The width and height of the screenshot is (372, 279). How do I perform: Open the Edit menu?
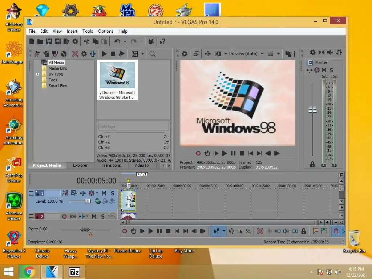pos(44,31)
